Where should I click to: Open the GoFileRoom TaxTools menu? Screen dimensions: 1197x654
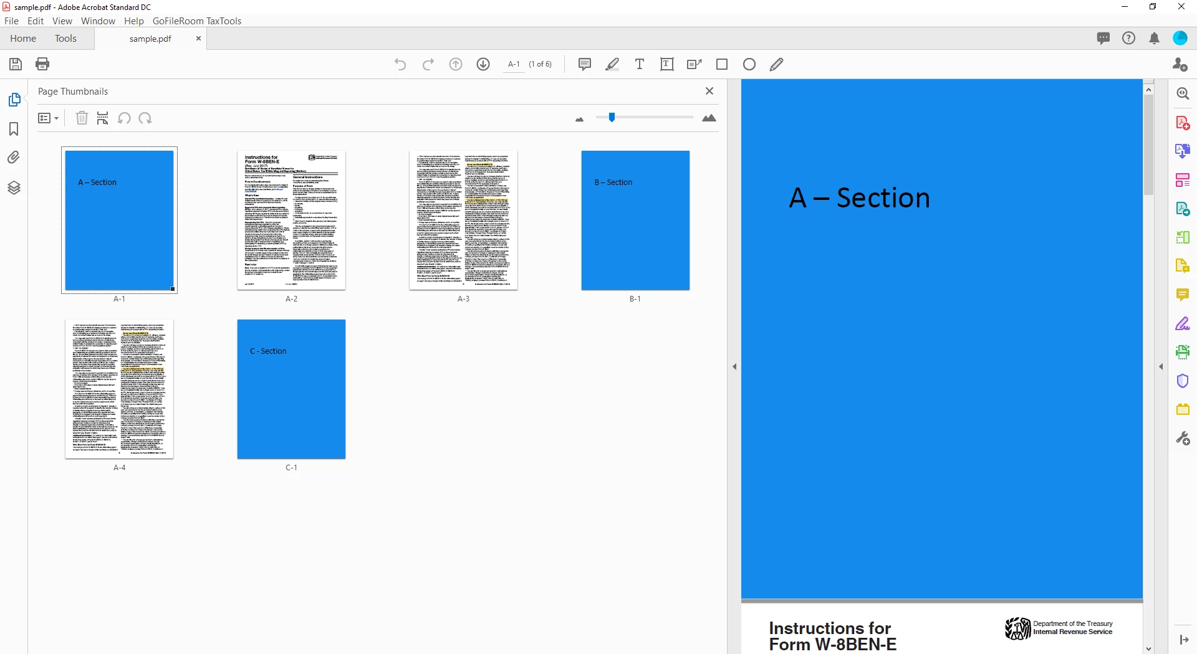click(x=197, y=21)
